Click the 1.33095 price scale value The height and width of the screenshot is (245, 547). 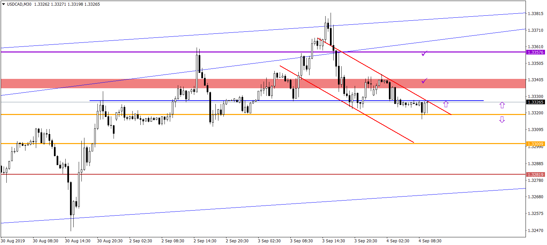pos(535,130)
